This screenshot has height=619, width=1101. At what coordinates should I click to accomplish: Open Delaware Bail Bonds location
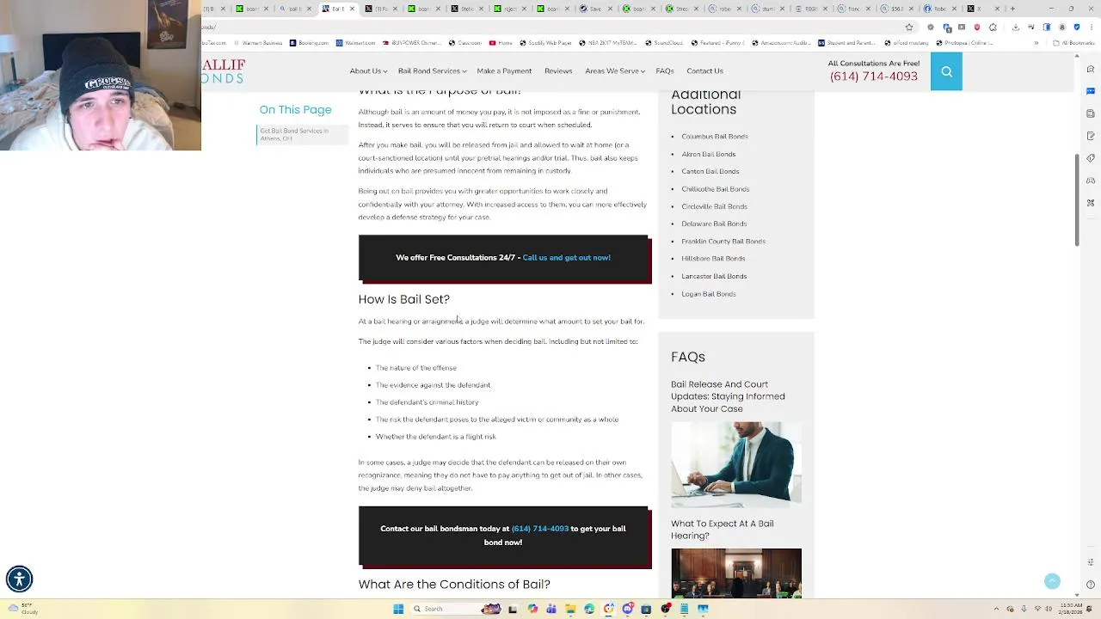(714, 224)
